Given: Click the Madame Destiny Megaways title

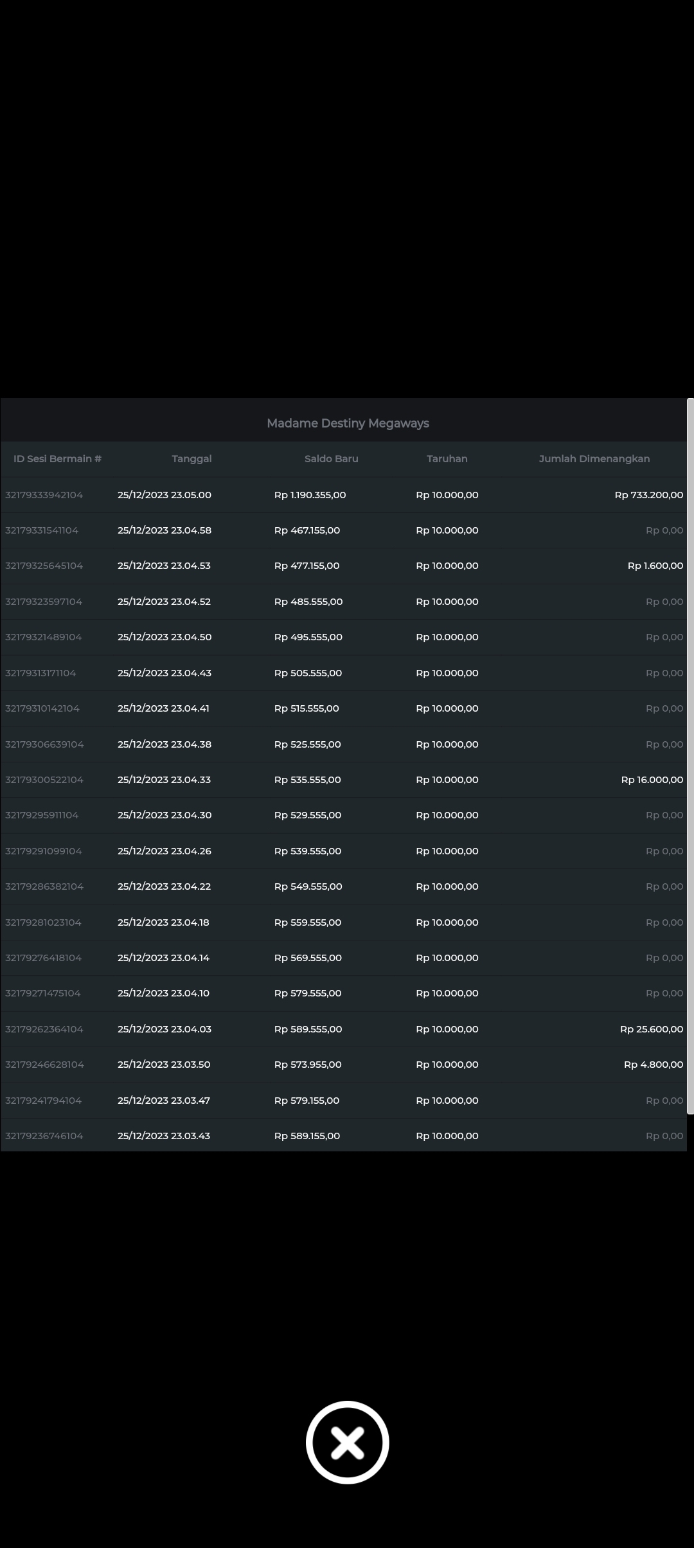Looking at the screenshot, I should coord(348,423).
